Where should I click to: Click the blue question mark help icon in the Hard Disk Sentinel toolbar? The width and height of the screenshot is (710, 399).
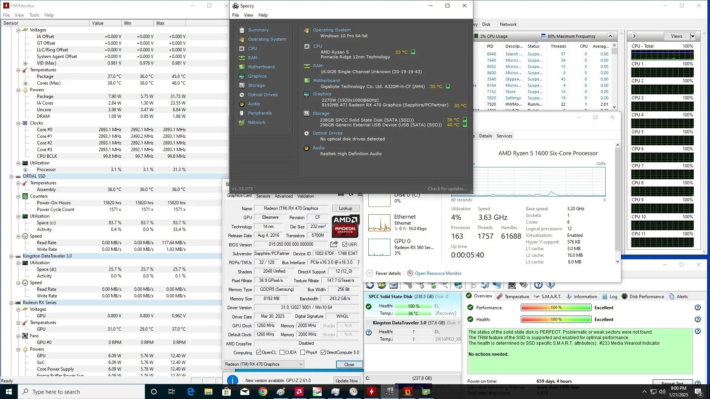538,285
